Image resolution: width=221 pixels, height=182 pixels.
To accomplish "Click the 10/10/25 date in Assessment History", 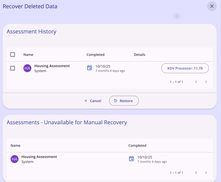I will [103, 66].
